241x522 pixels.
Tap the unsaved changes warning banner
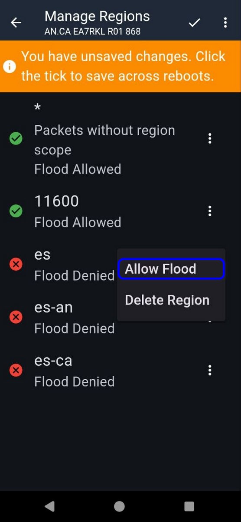tap(120, 67)
